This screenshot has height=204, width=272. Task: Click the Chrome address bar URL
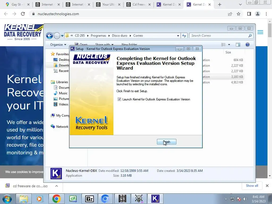coord(58,14)
